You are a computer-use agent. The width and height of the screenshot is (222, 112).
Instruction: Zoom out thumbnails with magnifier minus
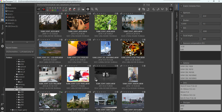tap(92, 9)
